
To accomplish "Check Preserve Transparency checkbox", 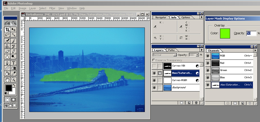I will tap(153, 60).
